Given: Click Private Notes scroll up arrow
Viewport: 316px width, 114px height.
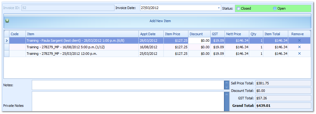Looking at the screenshot, I should [x=227, y=94].
